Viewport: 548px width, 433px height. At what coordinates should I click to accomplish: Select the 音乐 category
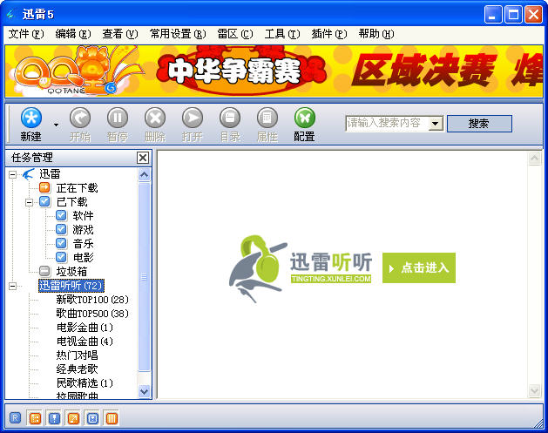(x=83, y=244)
